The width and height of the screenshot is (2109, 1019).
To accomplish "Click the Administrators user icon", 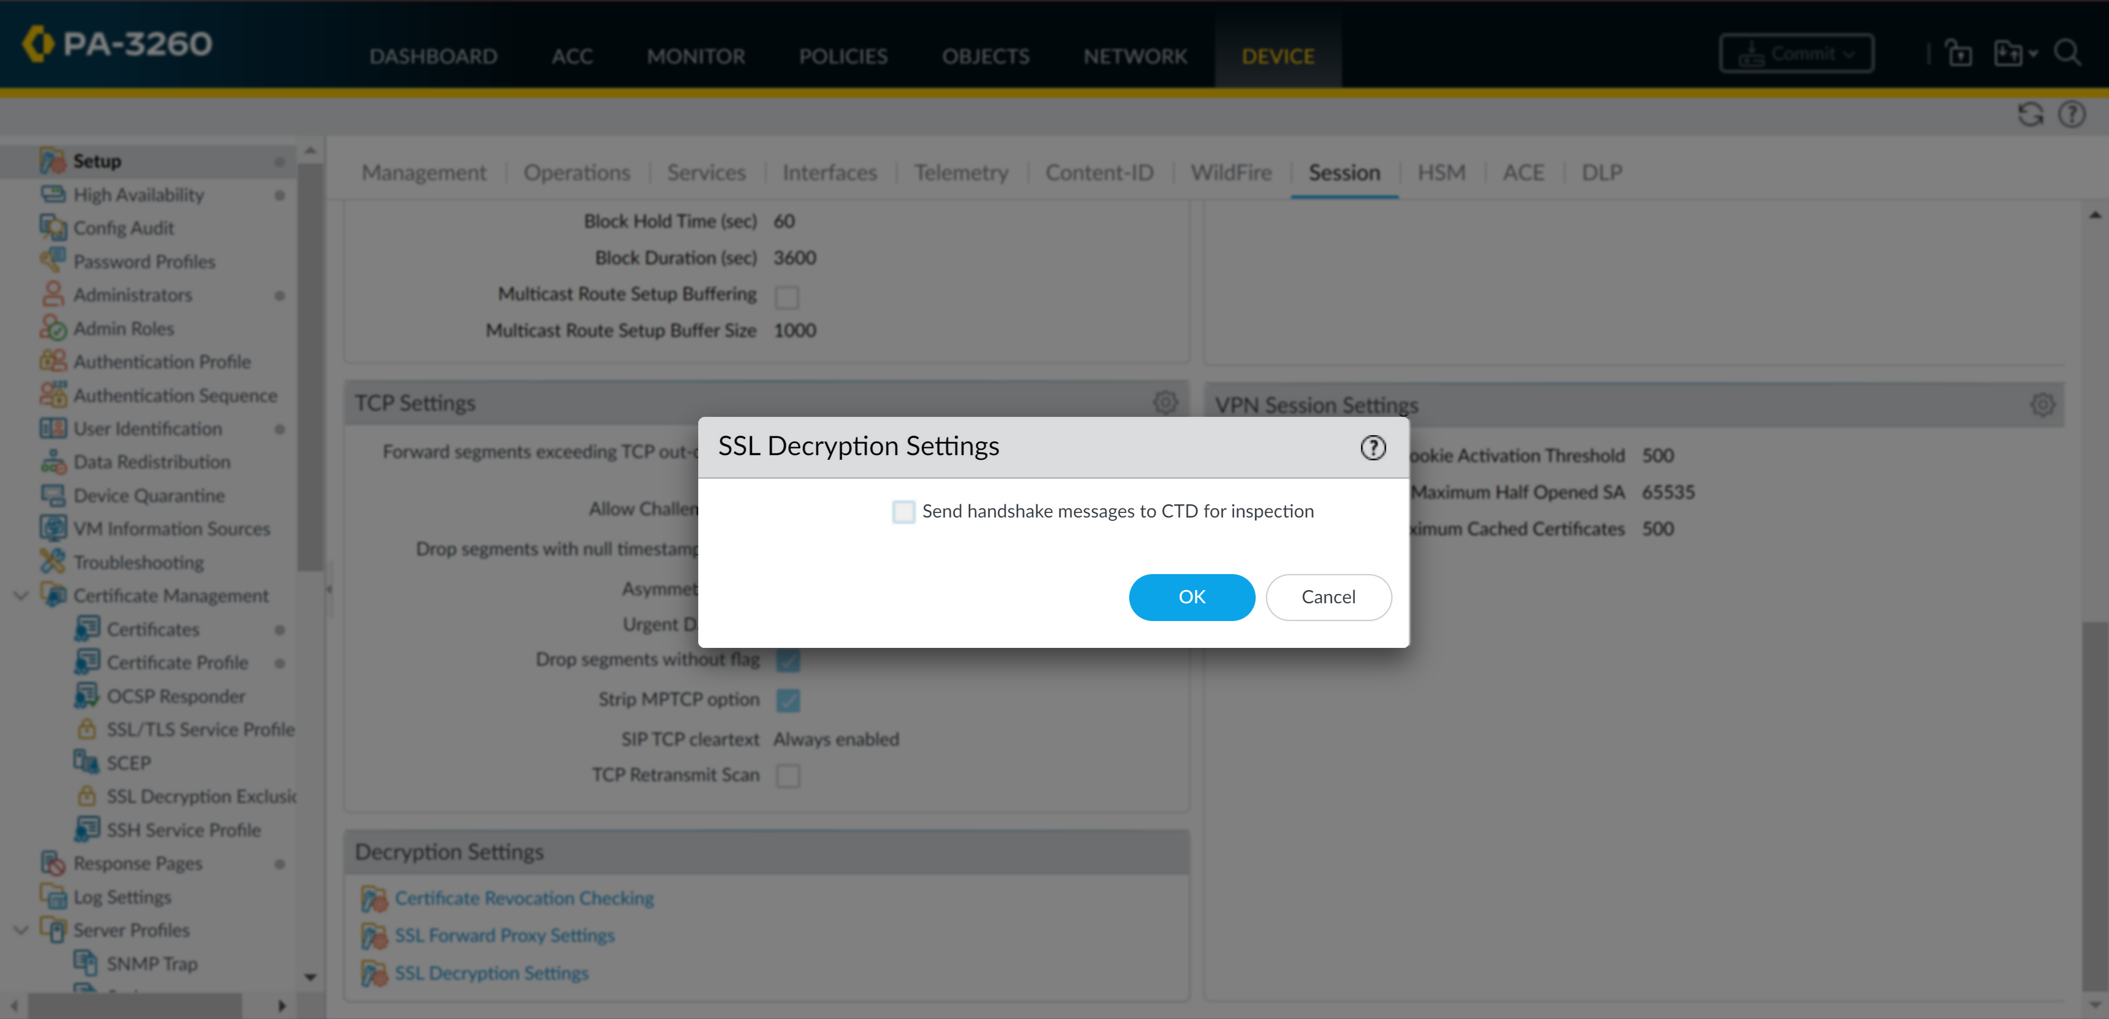I will click(53, 294).
